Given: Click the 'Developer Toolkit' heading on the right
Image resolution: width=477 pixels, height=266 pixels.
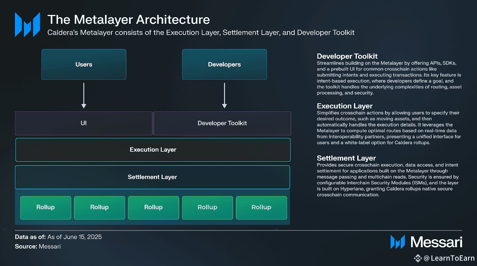Looking at the screenshot, I should coord(347,56).
